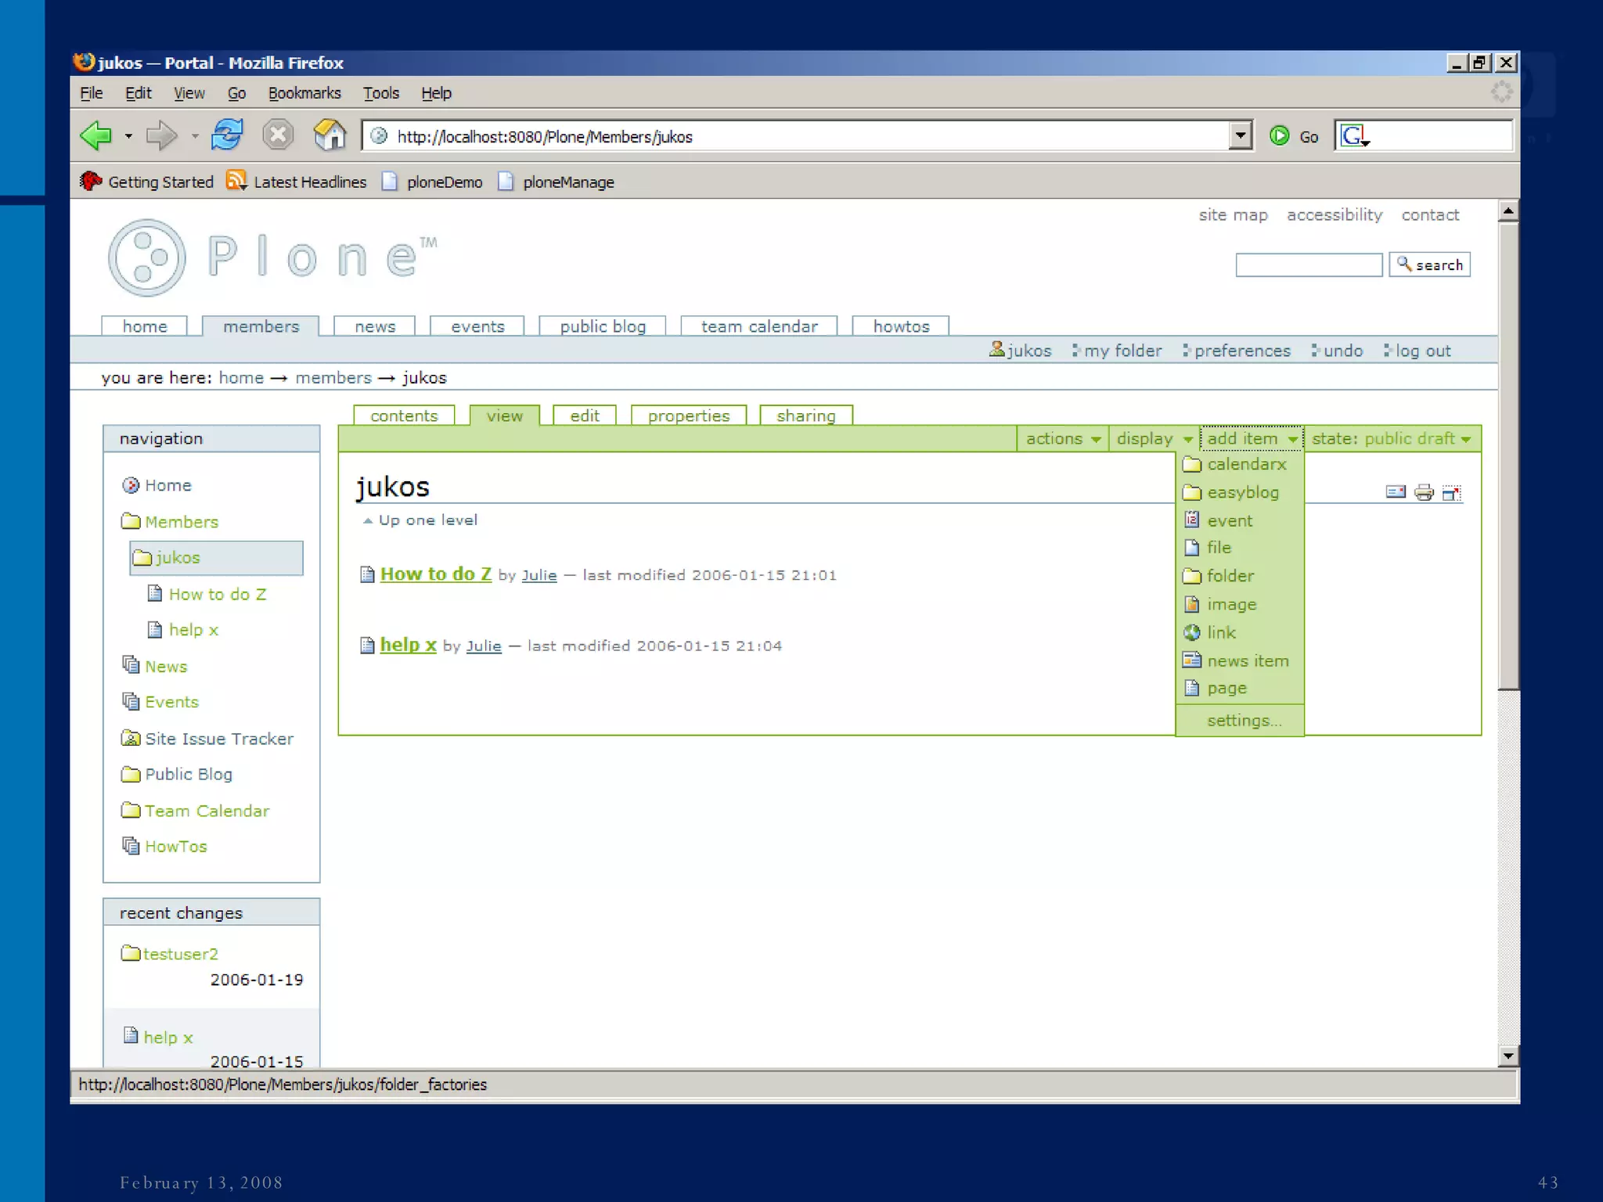Open the 'How to do Z' document link

(x=435, y=574)
